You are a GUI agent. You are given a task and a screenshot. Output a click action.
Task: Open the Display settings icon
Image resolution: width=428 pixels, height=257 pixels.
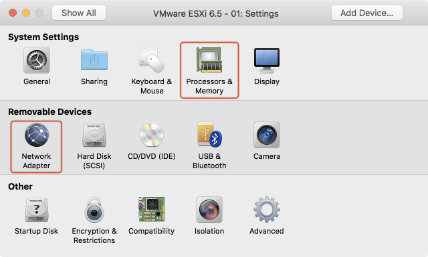coord(267,60)
